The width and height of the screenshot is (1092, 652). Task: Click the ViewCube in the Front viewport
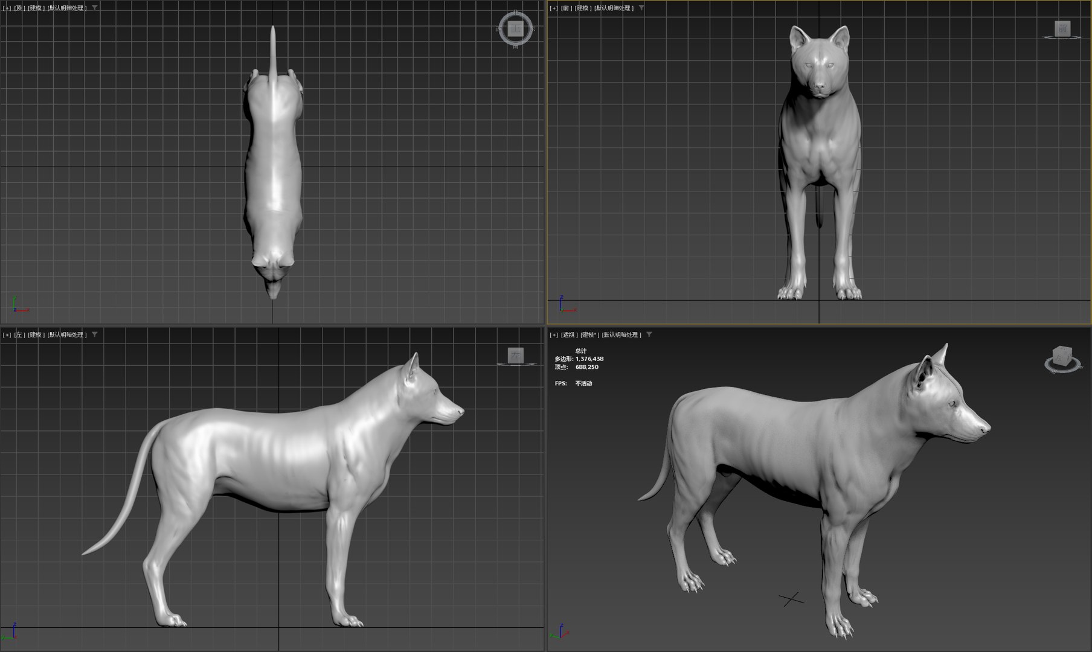[1062, 28]
